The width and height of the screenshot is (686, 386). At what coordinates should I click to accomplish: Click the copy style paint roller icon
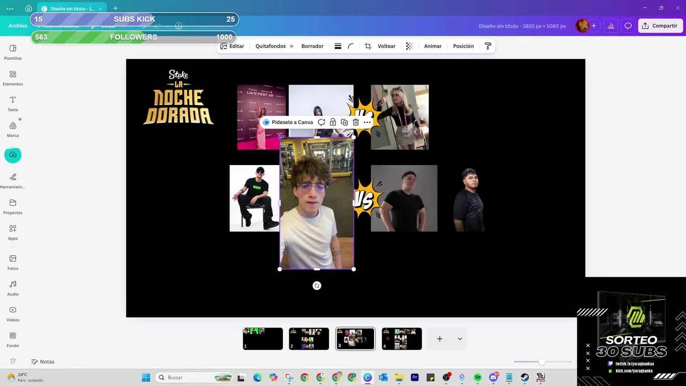pos(488,46)
